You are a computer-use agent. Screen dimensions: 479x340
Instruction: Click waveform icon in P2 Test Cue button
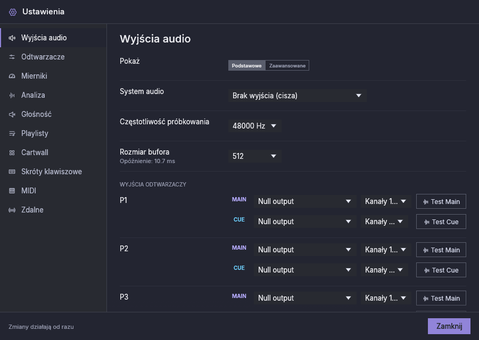[x=427, y=270]
